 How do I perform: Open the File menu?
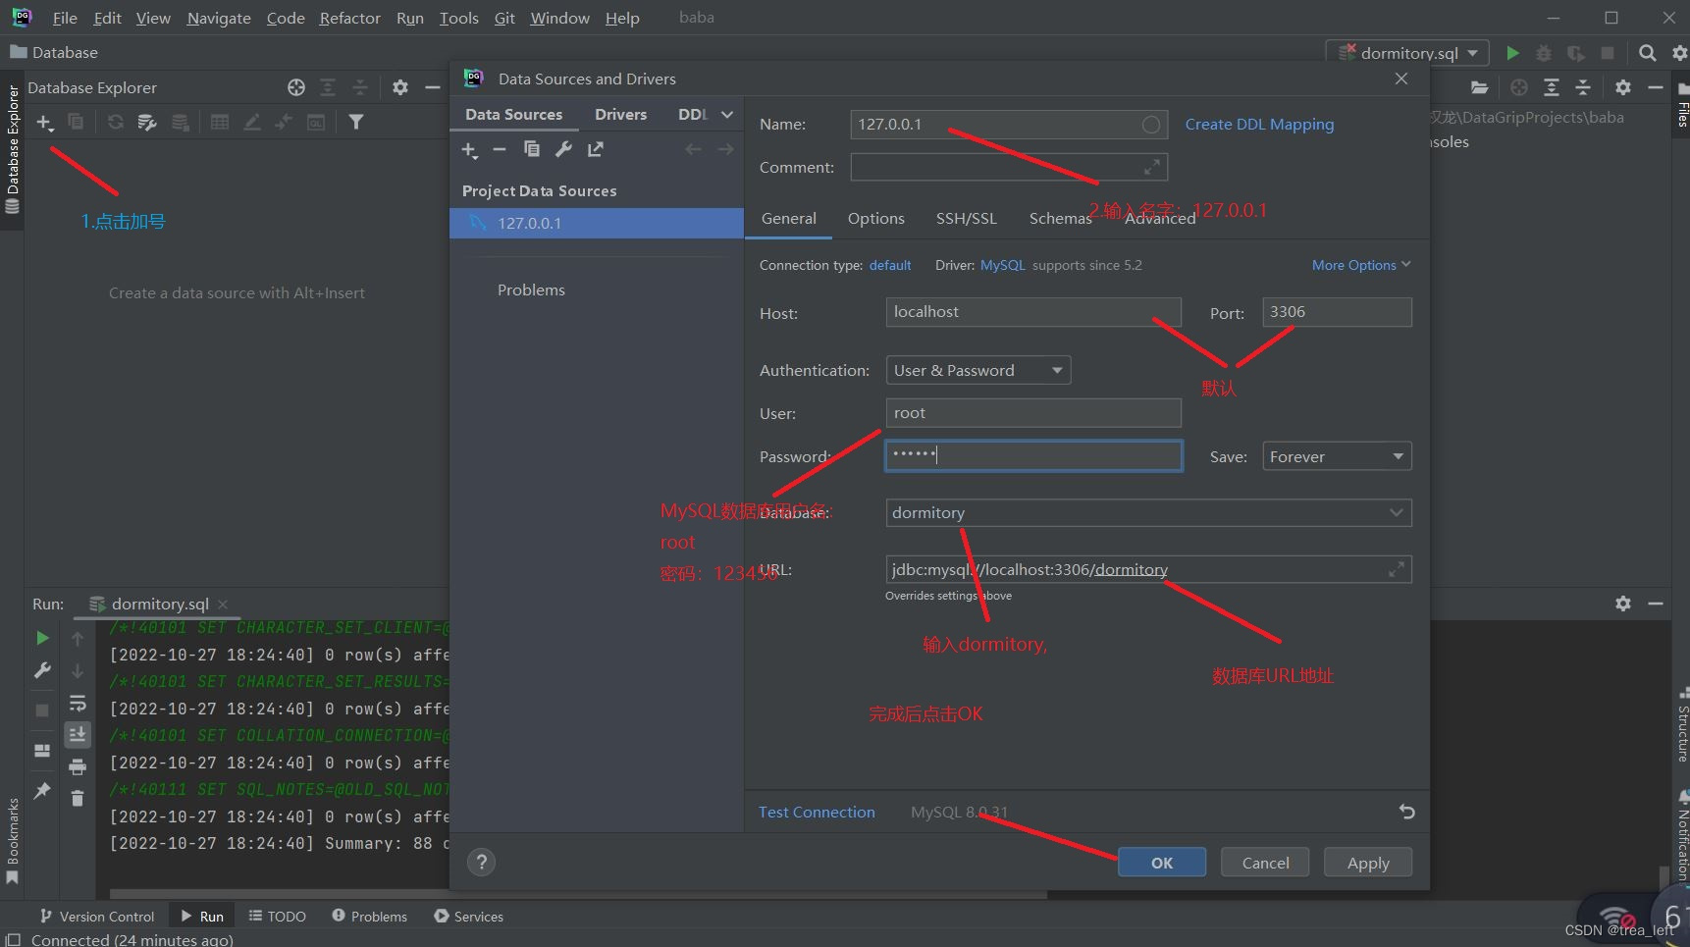click(x=65, y=18)
